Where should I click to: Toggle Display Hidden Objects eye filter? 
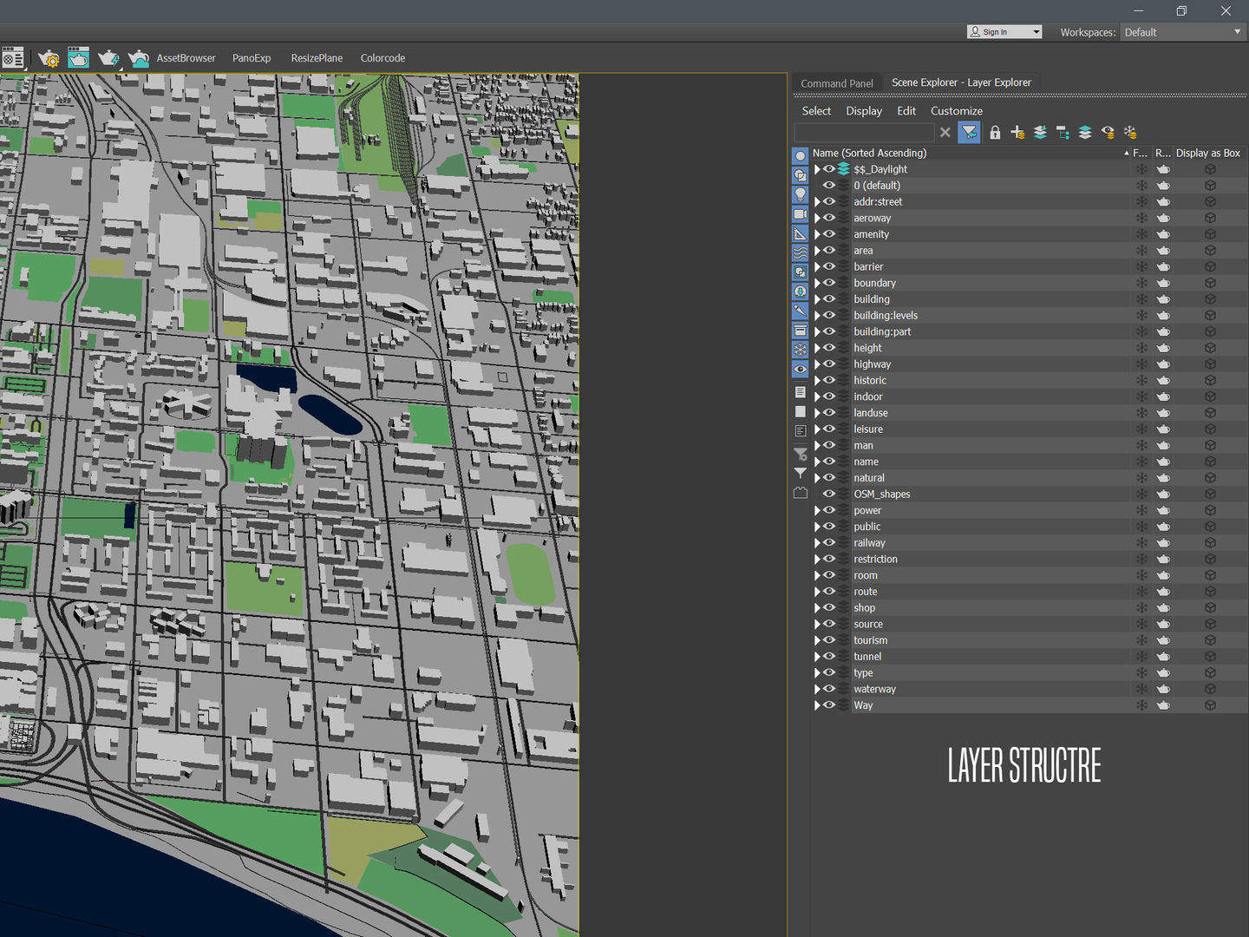click(800, 369)
